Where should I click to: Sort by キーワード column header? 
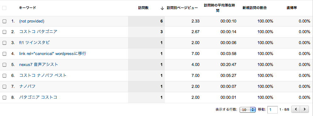click(x=28, y=8)
